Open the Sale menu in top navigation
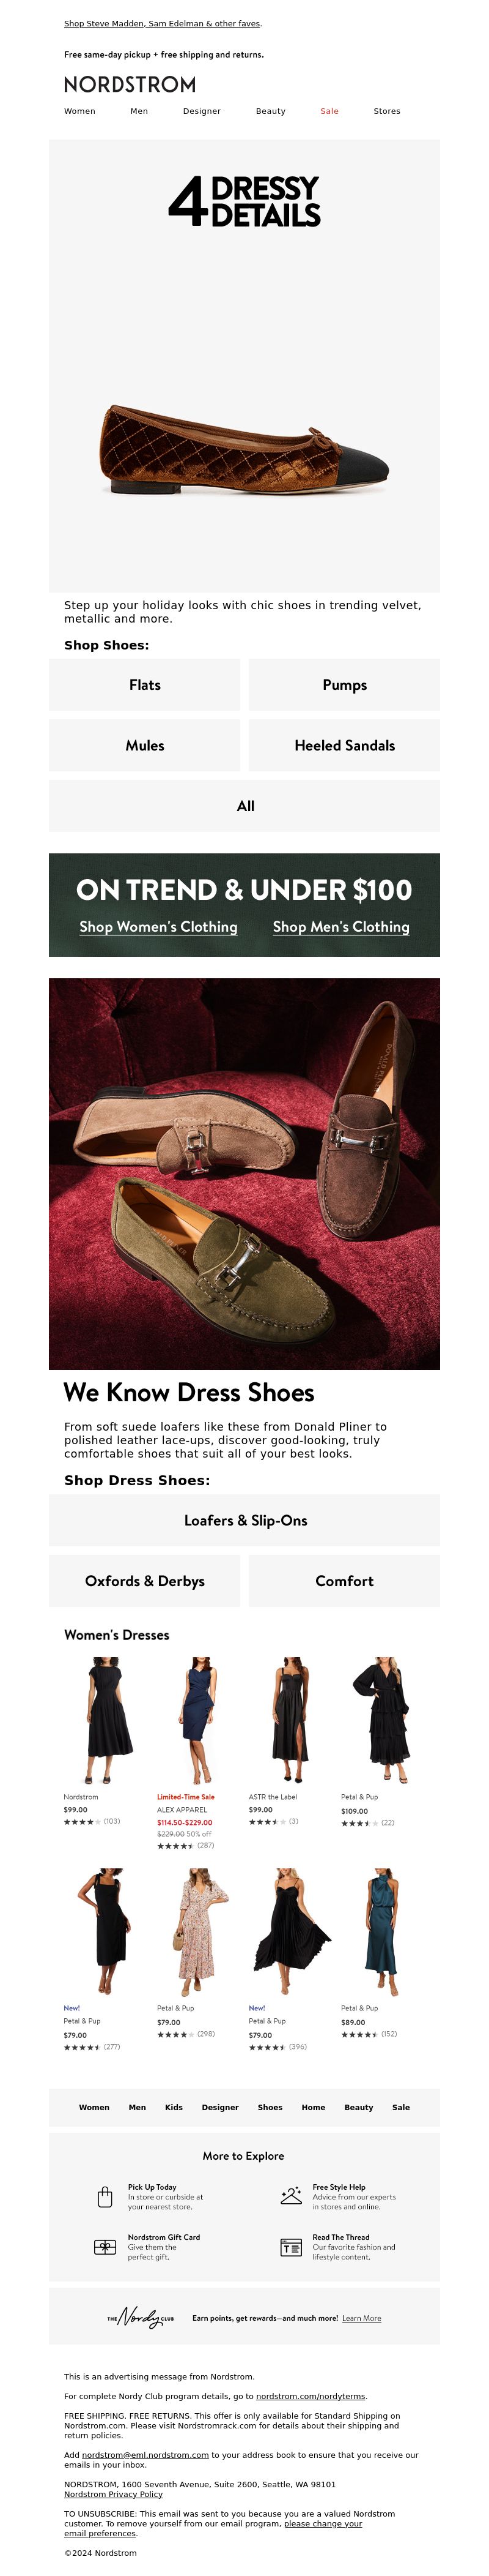The height and width of the screenshot is (2576, 489). (329, 111)
